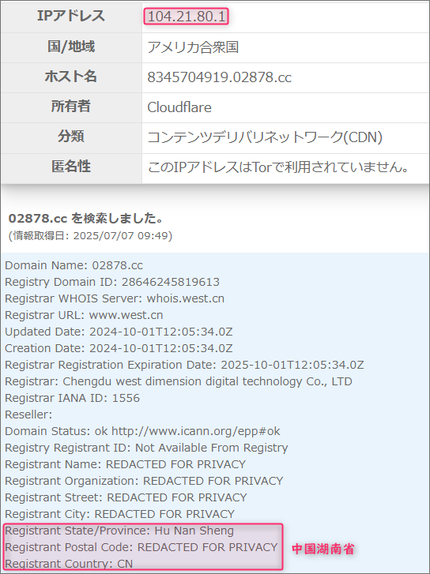Click the 所有者 header cell
The height and width of the screenshot is (574, 430).
tap(71, 107)
